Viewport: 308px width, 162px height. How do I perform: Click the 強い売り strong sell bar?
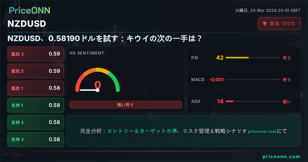[125, 105]
